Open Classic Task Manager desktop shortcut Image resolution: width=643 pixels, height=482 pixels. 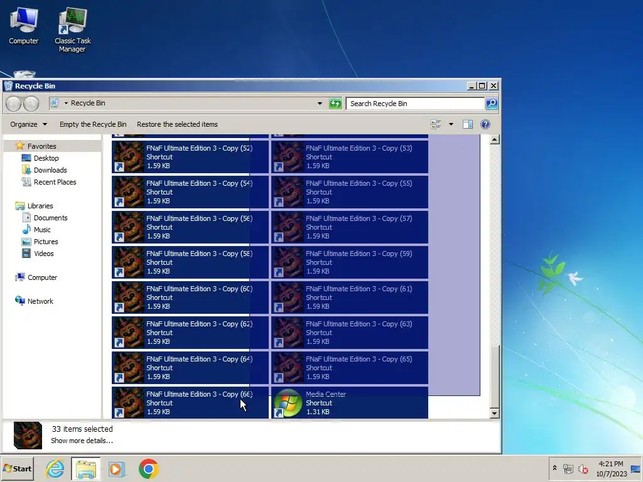click(73, 29)
